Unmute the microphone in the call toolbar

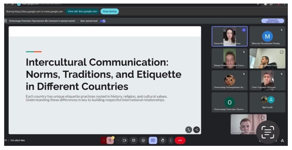click(x=110, y=140)
